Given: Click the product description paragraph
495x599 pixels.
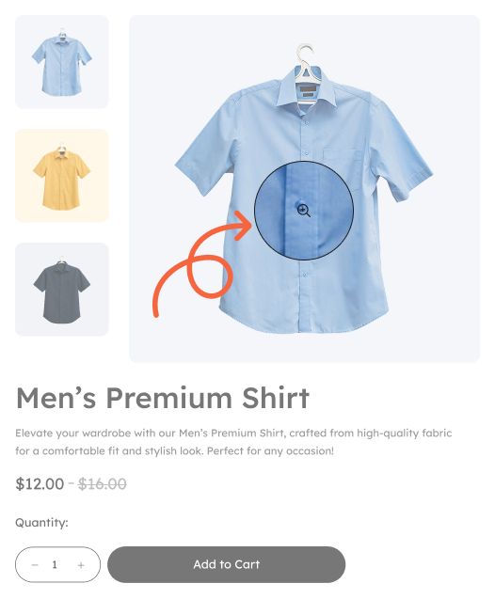Looking at the screenshot, I should pyautogui.click(x=233, y=442).
